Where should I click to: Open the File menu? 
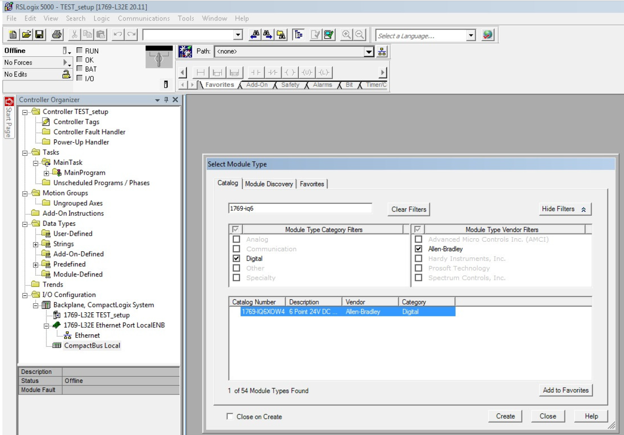point(11,18)
